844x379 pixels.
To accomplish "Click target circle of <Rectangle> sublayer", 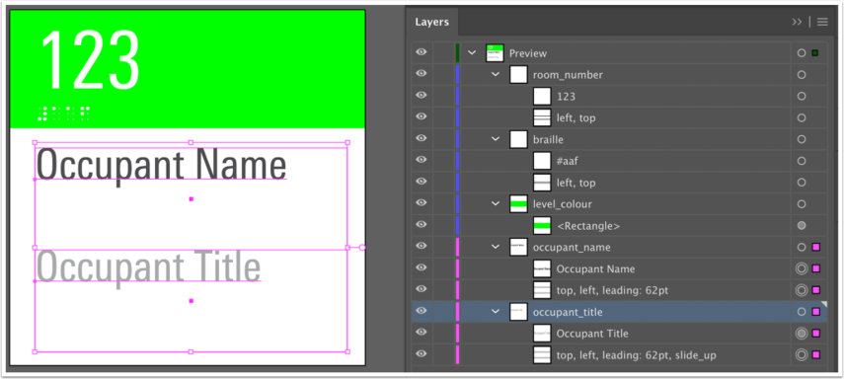I will [x=802, y=226].
